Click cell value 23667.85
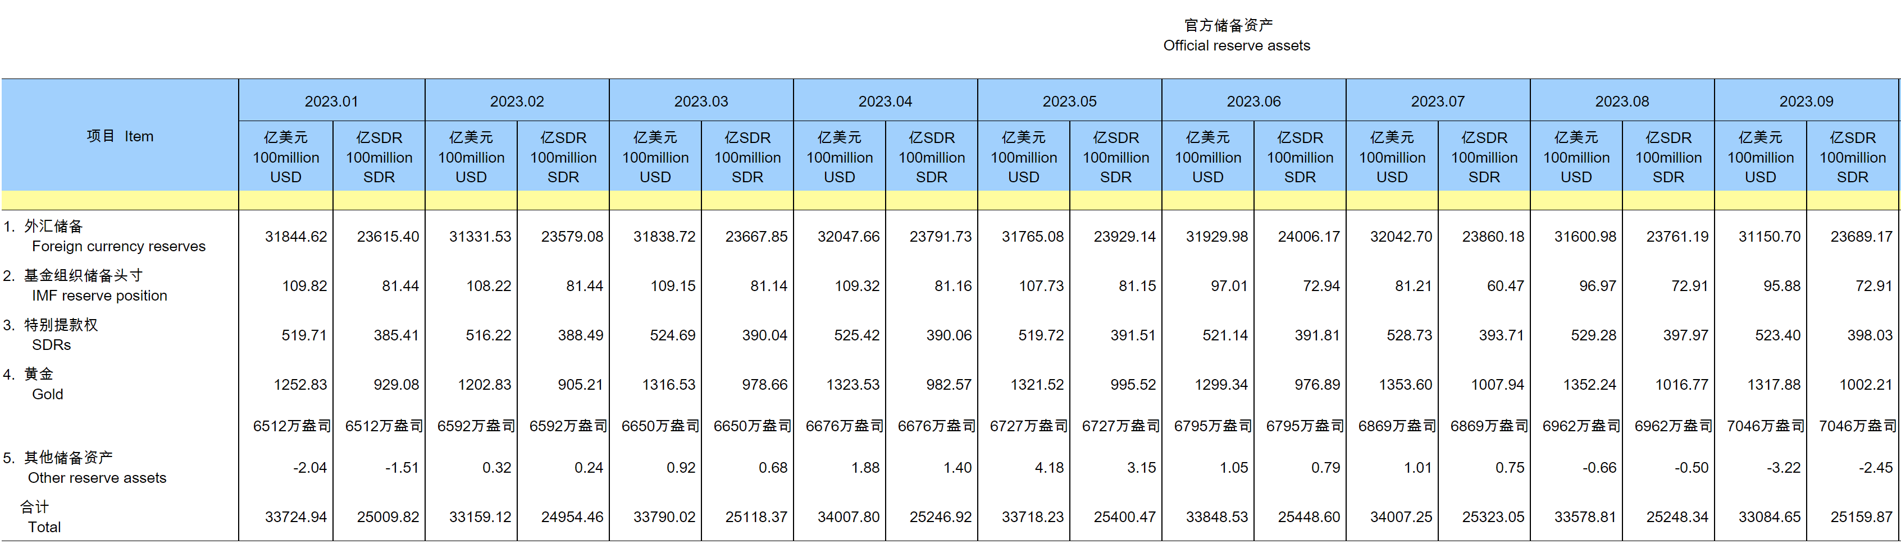The width and height of the screenshot is (1901, 549). pyautogui.click(x=756, y=237)
